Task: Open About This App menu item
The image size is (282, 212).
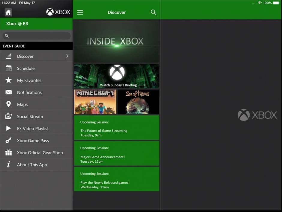Action: 36,164
